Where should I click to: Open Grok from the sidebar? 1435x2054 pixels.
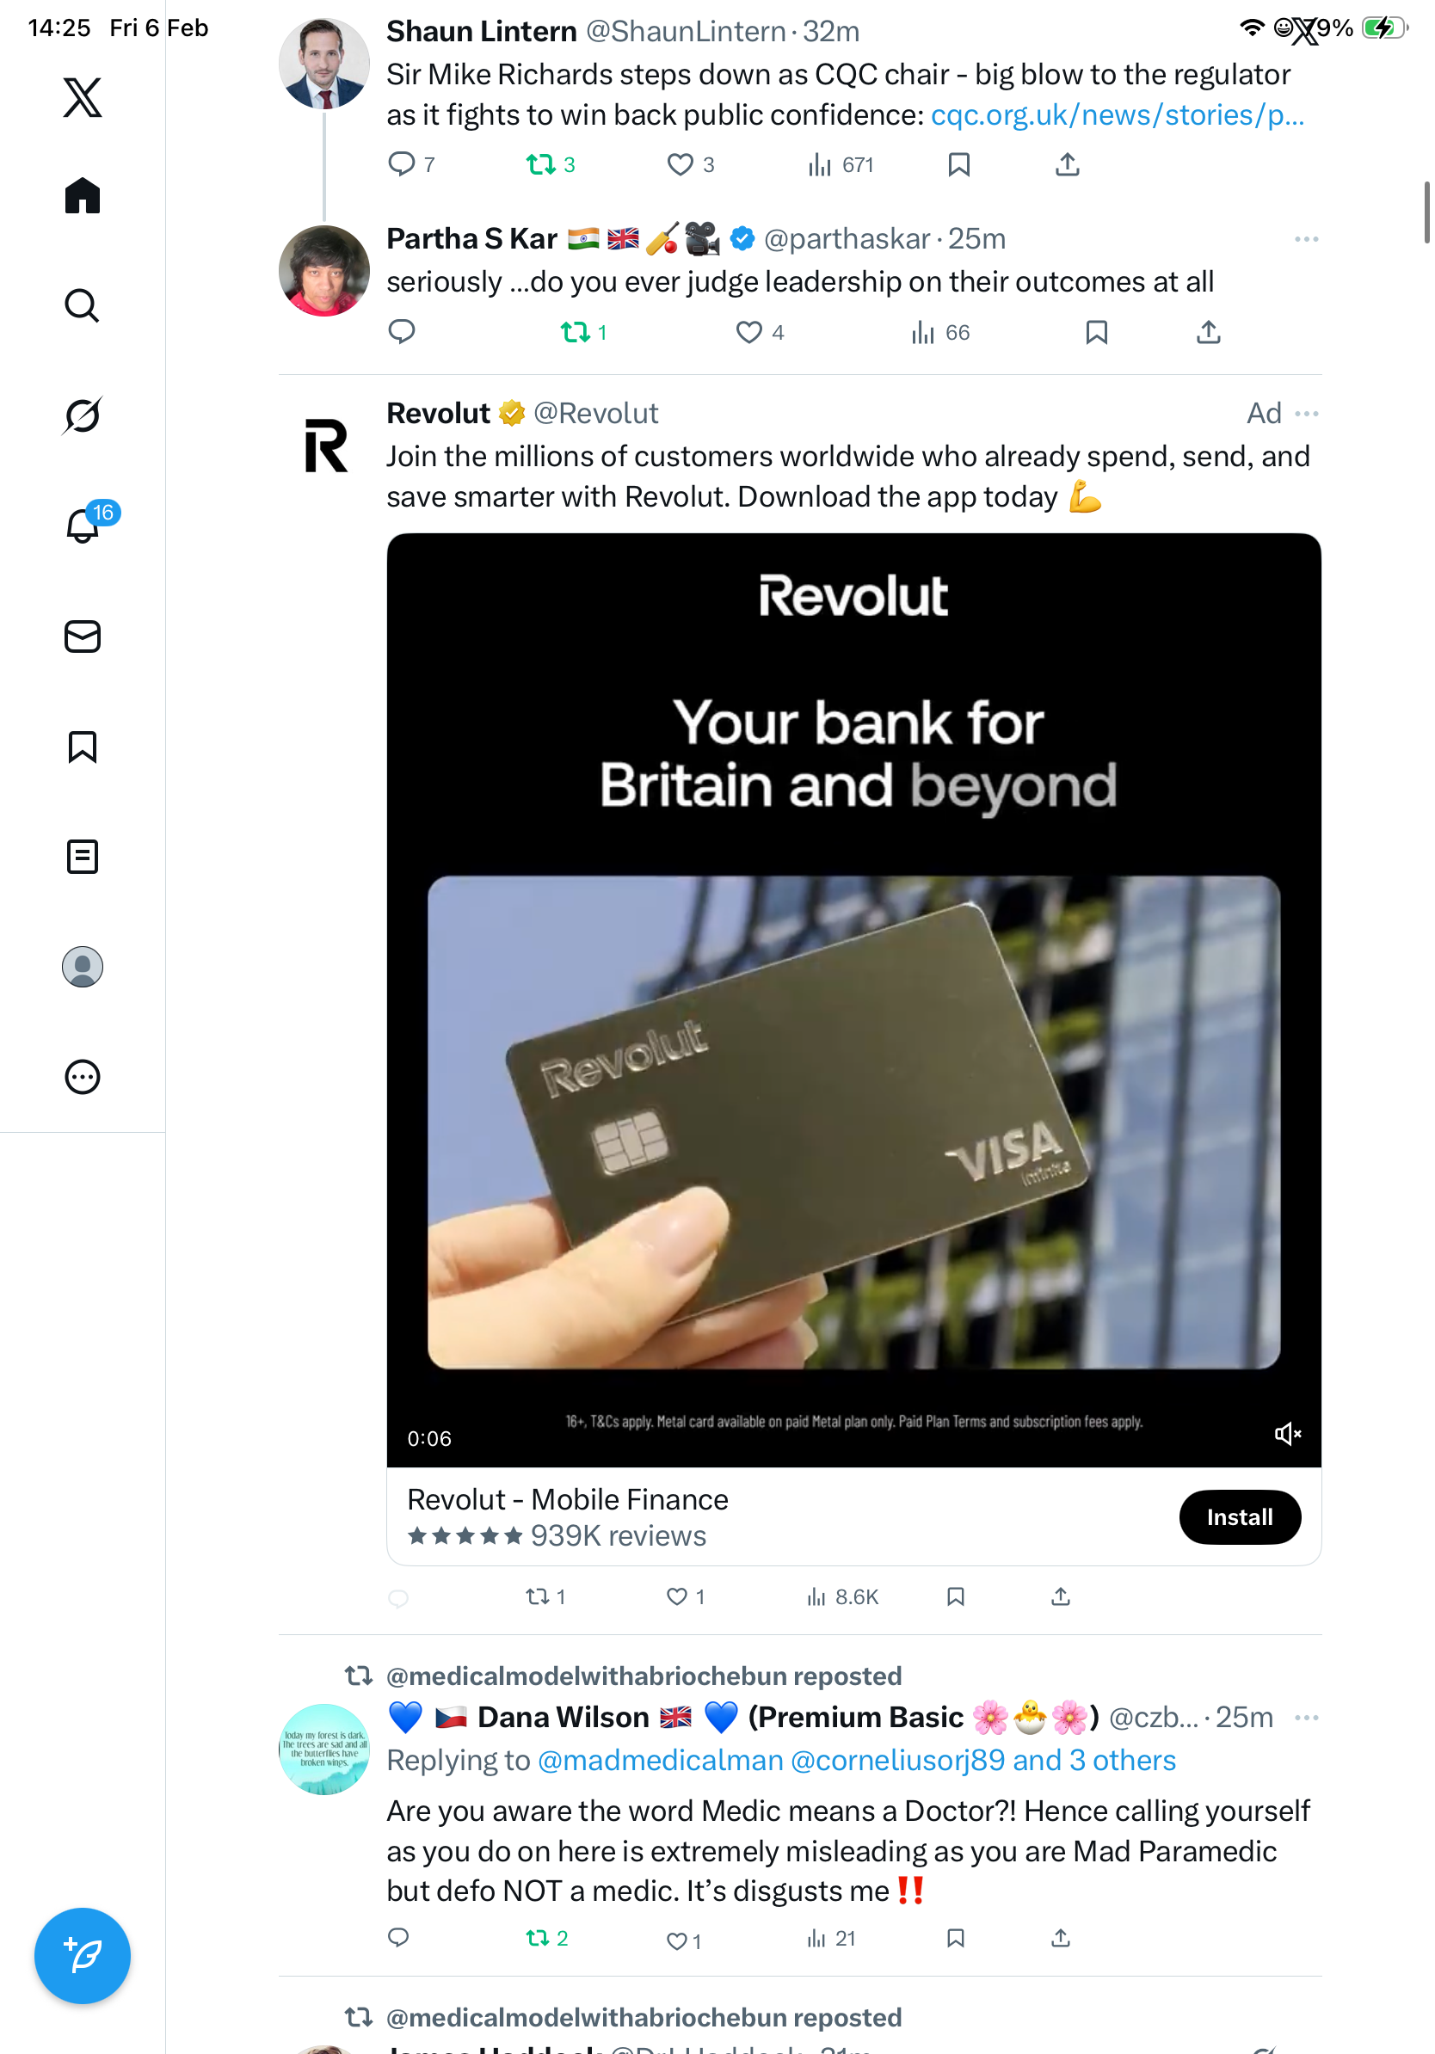tap(83, 416)
